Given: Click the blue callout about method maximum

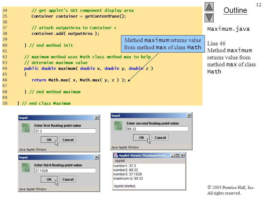Looking at the screenshot, I should [x=163, y=44].
